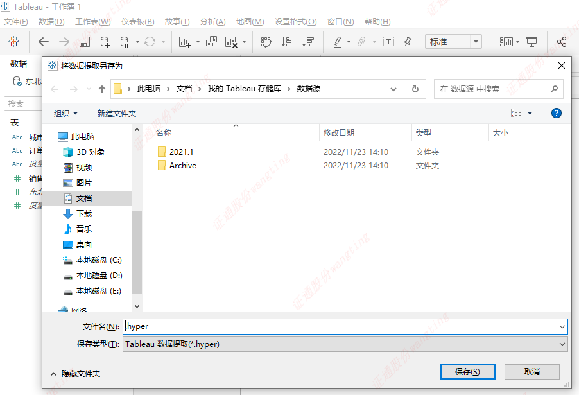
Task: Click the dialog's up-one-level arrow
Action: coord(102,89)
